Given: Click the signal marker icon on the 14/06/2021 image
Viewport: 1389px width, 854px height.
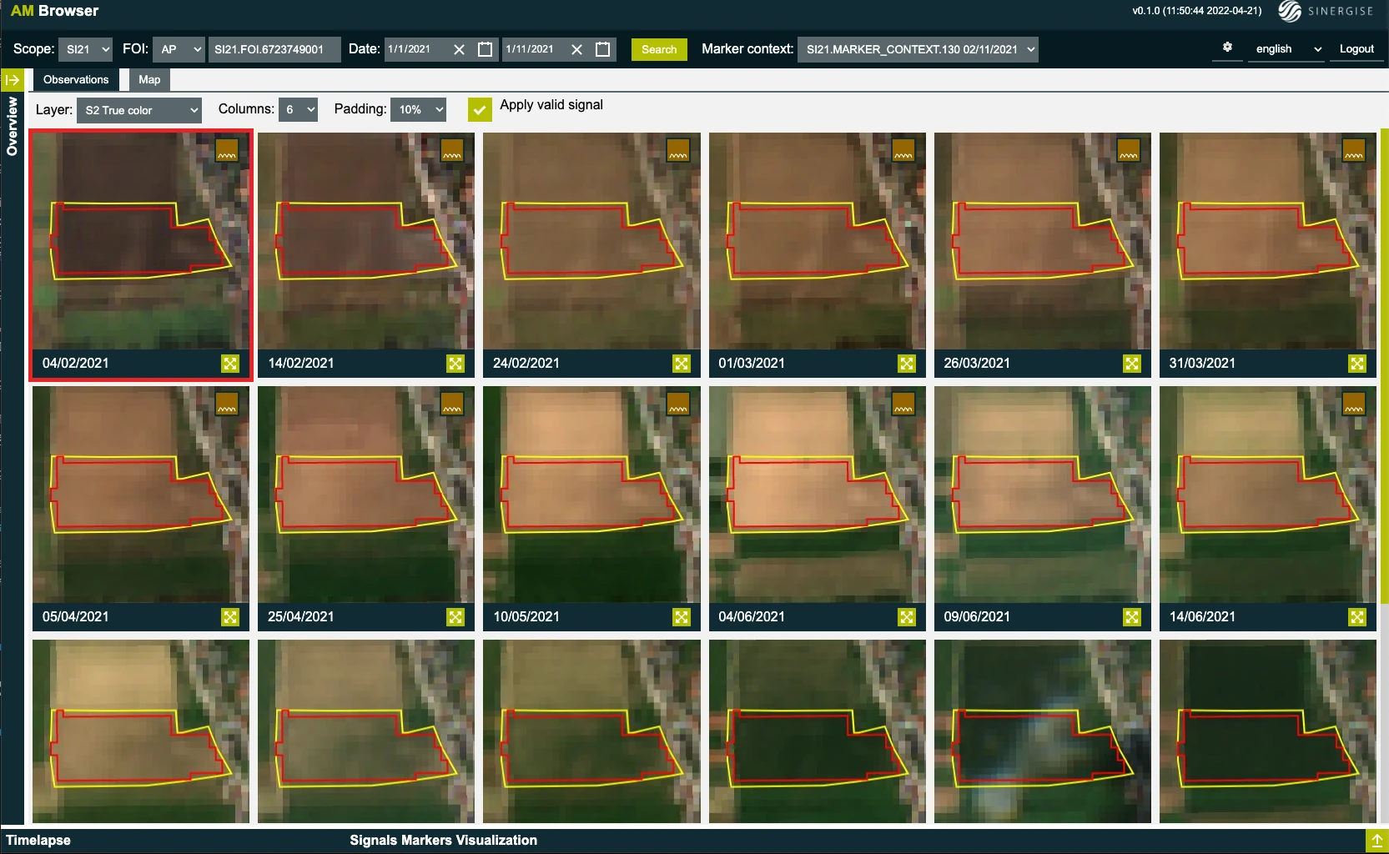Looking at the screenshot, I should [1353, 404].
